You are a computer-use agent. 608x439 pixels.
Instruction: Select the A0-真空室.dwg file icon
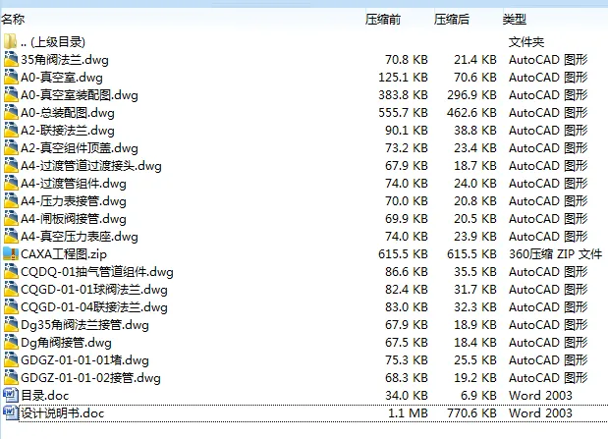point(11,78)
